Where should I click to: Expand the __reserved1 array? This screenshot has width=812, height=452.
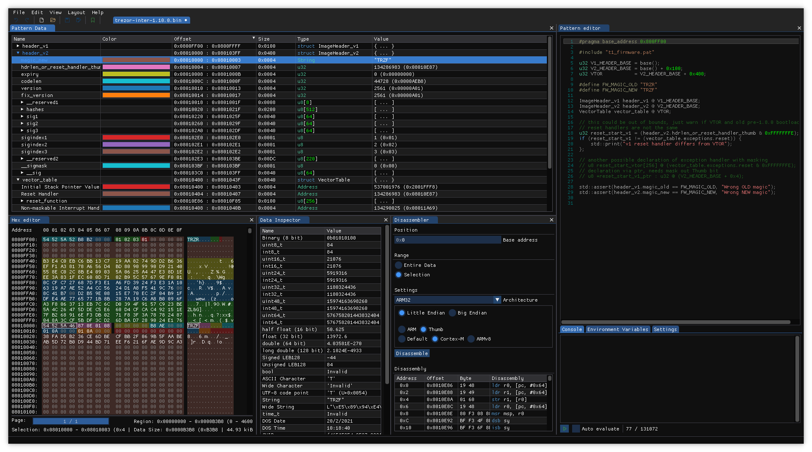click(22, 102)
